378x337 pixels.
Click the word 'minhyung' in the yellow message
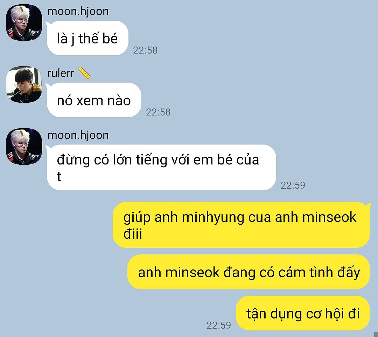click(x=213, y=218)
